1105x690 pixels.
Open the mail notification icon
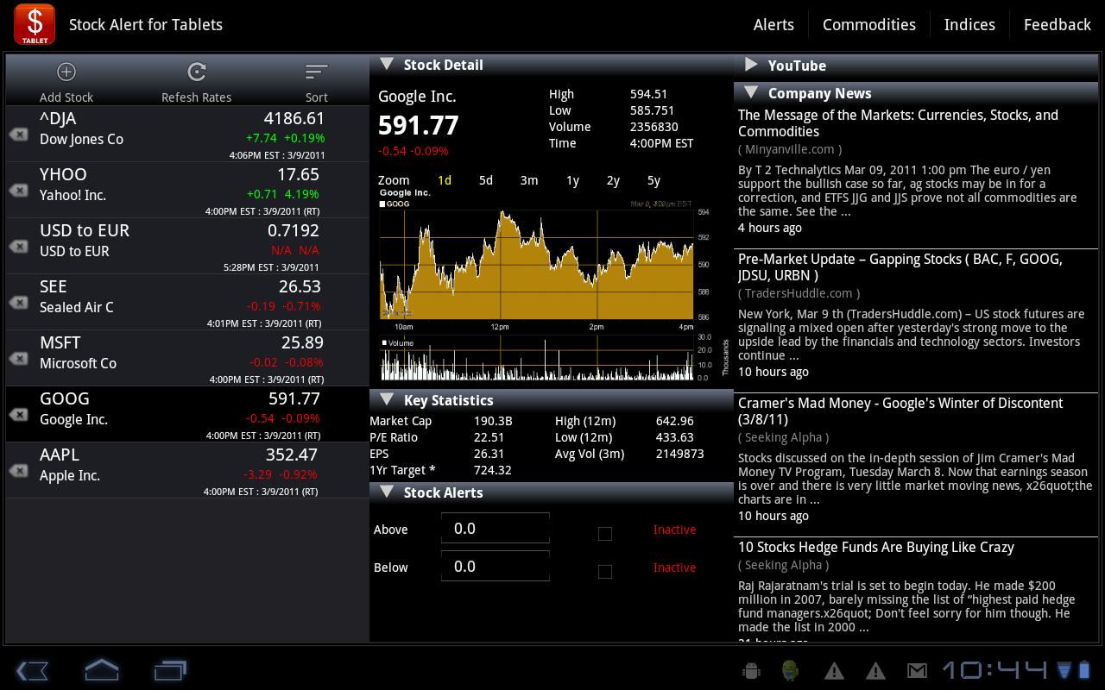pyautogui.click(x=917, y=670)
